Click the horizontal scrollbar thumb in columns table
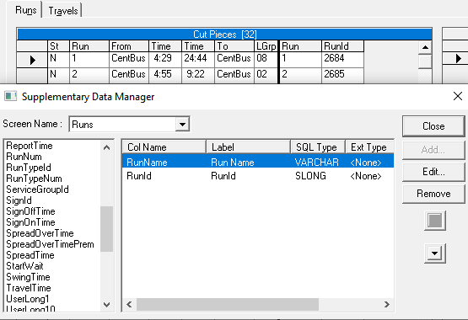The image size is (468, 320). coord(228,305)
